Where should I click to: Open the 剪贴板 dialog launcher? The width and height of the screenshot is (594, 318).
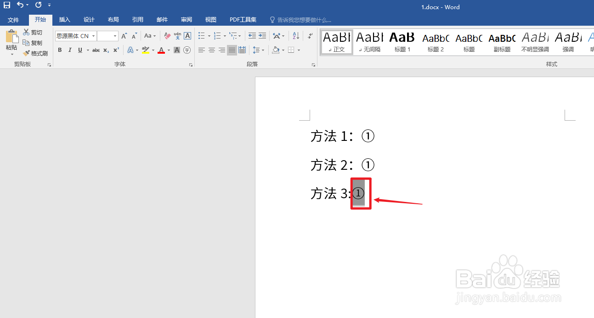pyautogui.click(x=49, y=65)
